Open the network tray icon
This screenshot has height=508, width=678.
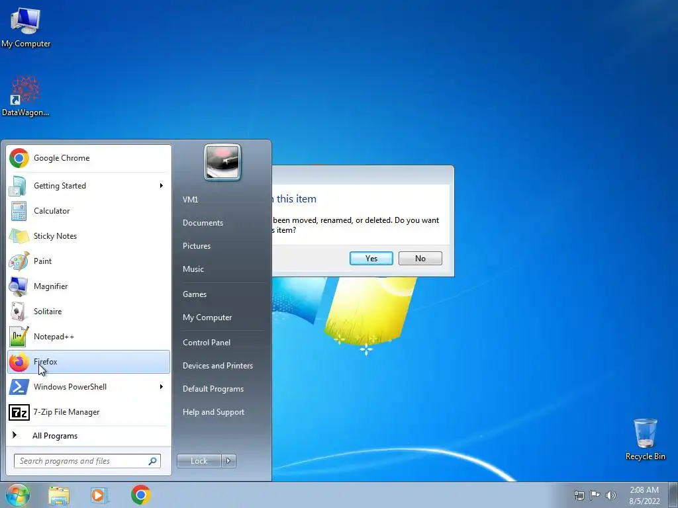pyautogui.click(x=579, y=495)
